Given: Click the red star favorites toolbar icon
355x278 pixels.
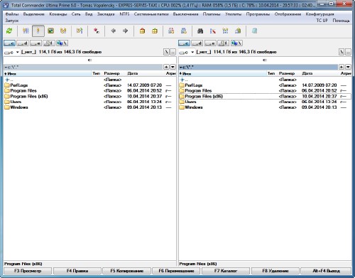Looking at the screenshot, I should pyautogui.click(x=97, y=31).
